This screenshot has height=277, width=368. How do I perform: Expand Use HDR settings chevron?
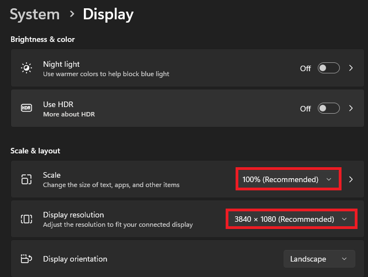point(351,109)
